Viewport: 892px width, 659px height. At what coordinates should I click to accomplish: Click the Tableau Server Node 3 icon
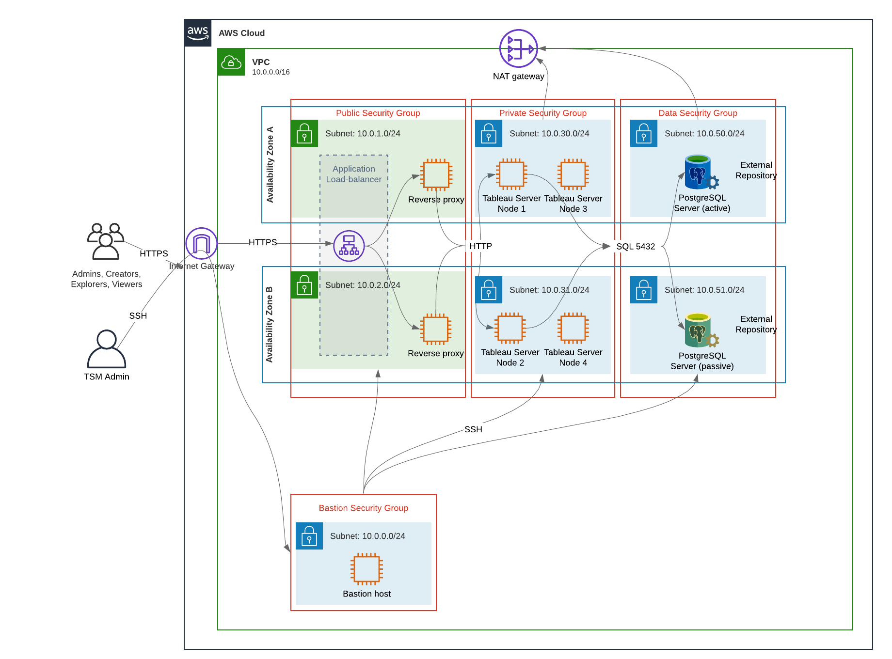click(573, 174)
